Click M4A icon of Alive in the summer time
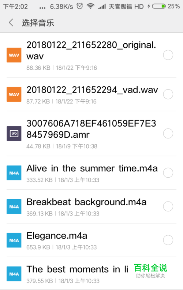The height and width of the screenshot is (290, 183). 14,173
